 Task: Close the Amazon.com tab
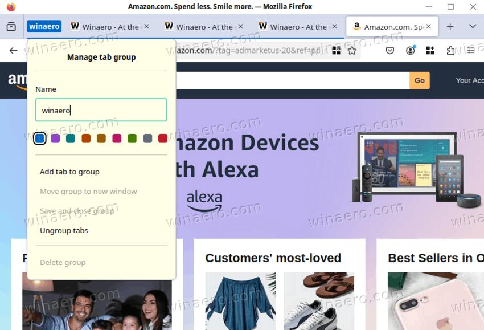tap(428, 27)
